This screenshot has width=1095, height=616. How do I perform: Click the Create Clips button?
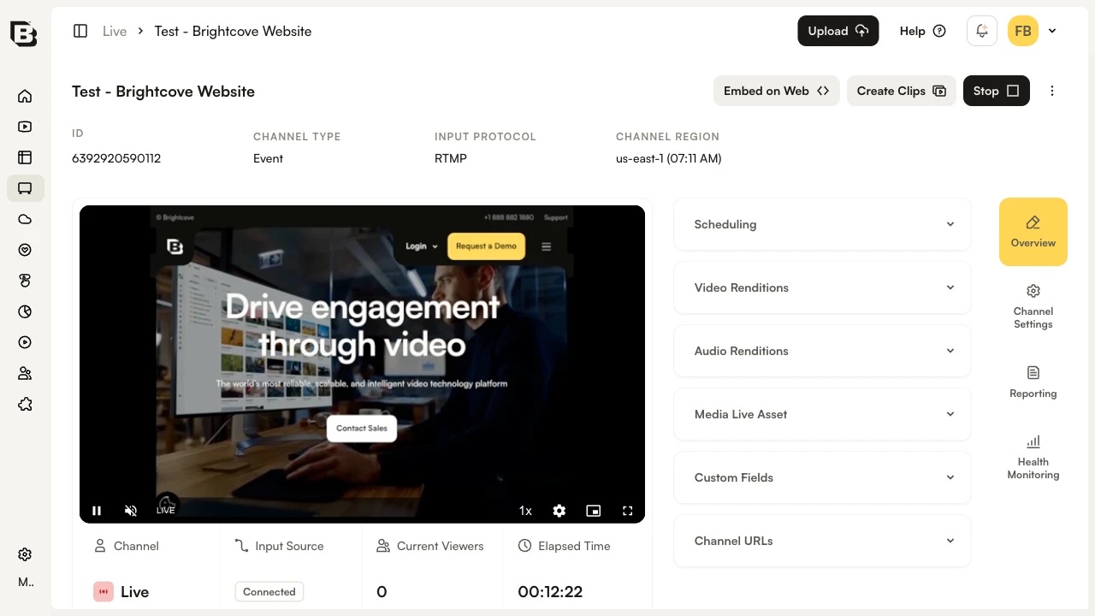[902, 91]
